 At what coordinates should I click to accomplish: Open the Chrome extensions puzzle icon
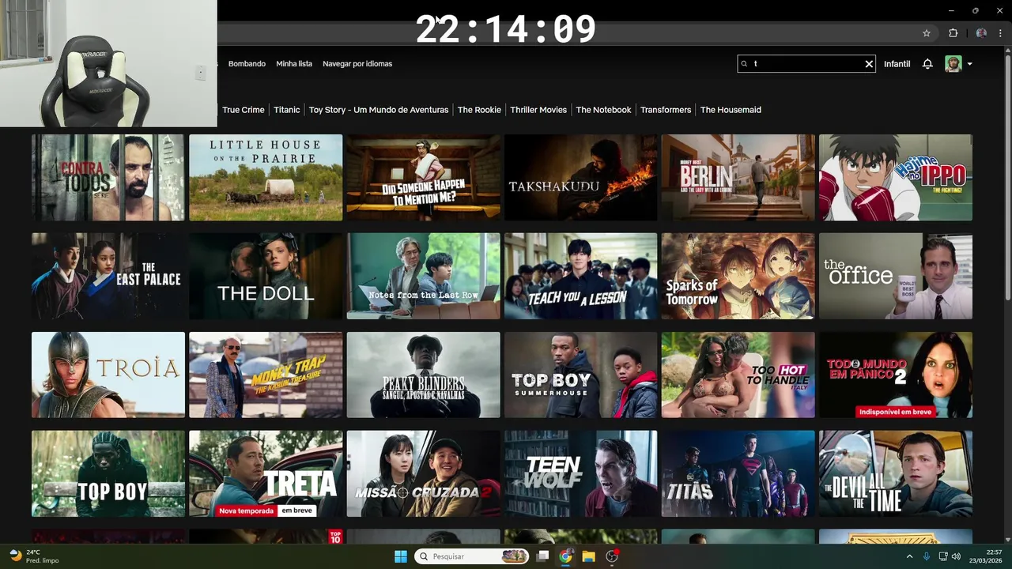coord(953,33)
